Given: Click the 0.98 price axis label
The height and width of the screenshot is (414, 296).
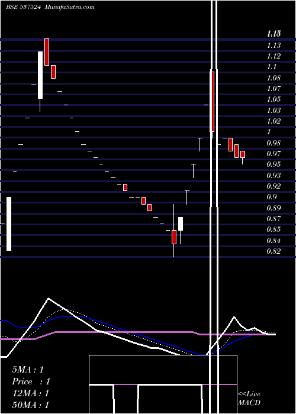Looking at the screenshot, I should pyautogui.click(x=274, y=143).
